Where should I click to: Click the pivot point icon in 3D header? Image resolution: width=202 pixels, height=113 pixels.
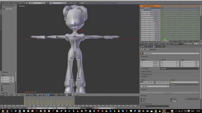point(43,95)
